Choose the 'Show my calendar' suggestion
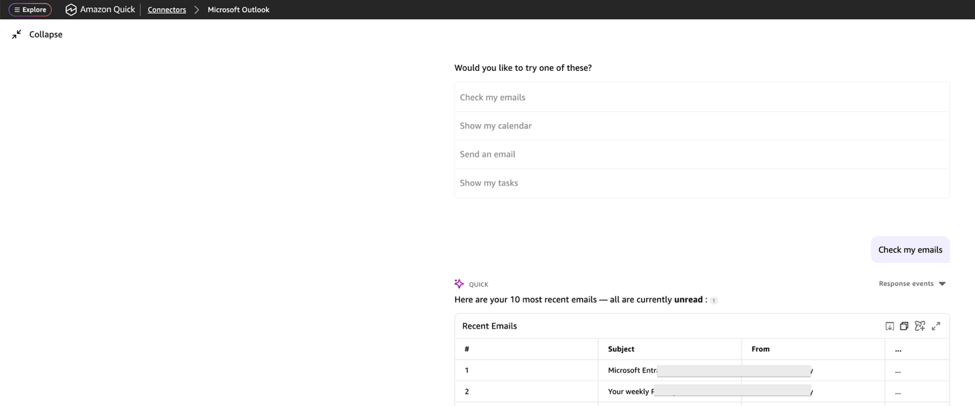 pos(701,126)
